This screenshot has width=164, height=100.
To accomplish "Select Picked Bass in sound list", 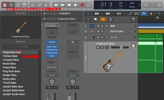I will [x=9, y=67].
